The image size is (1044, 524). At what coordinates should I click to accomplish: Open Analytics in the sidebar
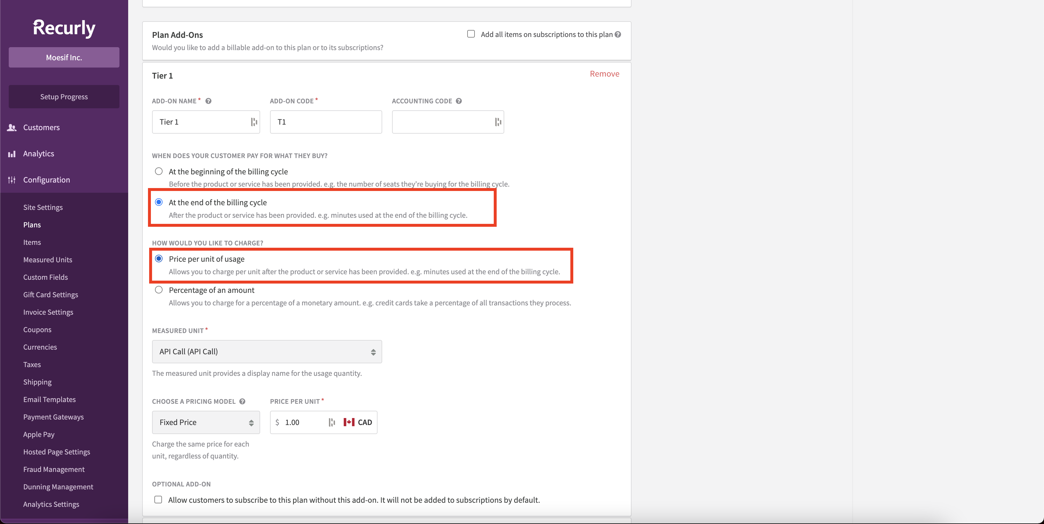coord(38,154)
